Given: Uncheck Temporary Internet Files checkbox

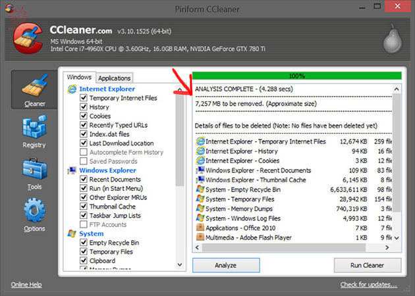Looking at the screenshot, I should tap(84, 98).
